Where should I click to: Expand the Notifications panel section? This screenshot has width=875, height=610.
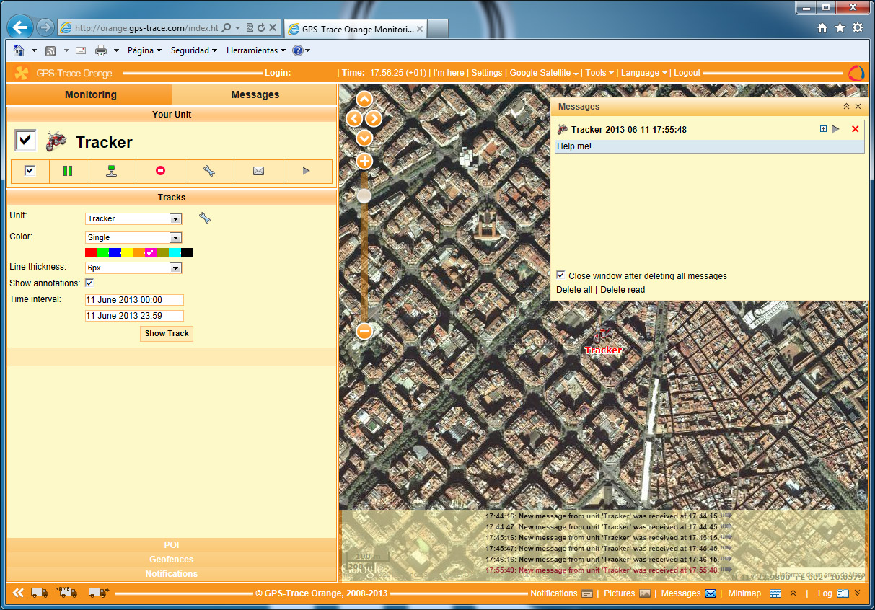172,574
